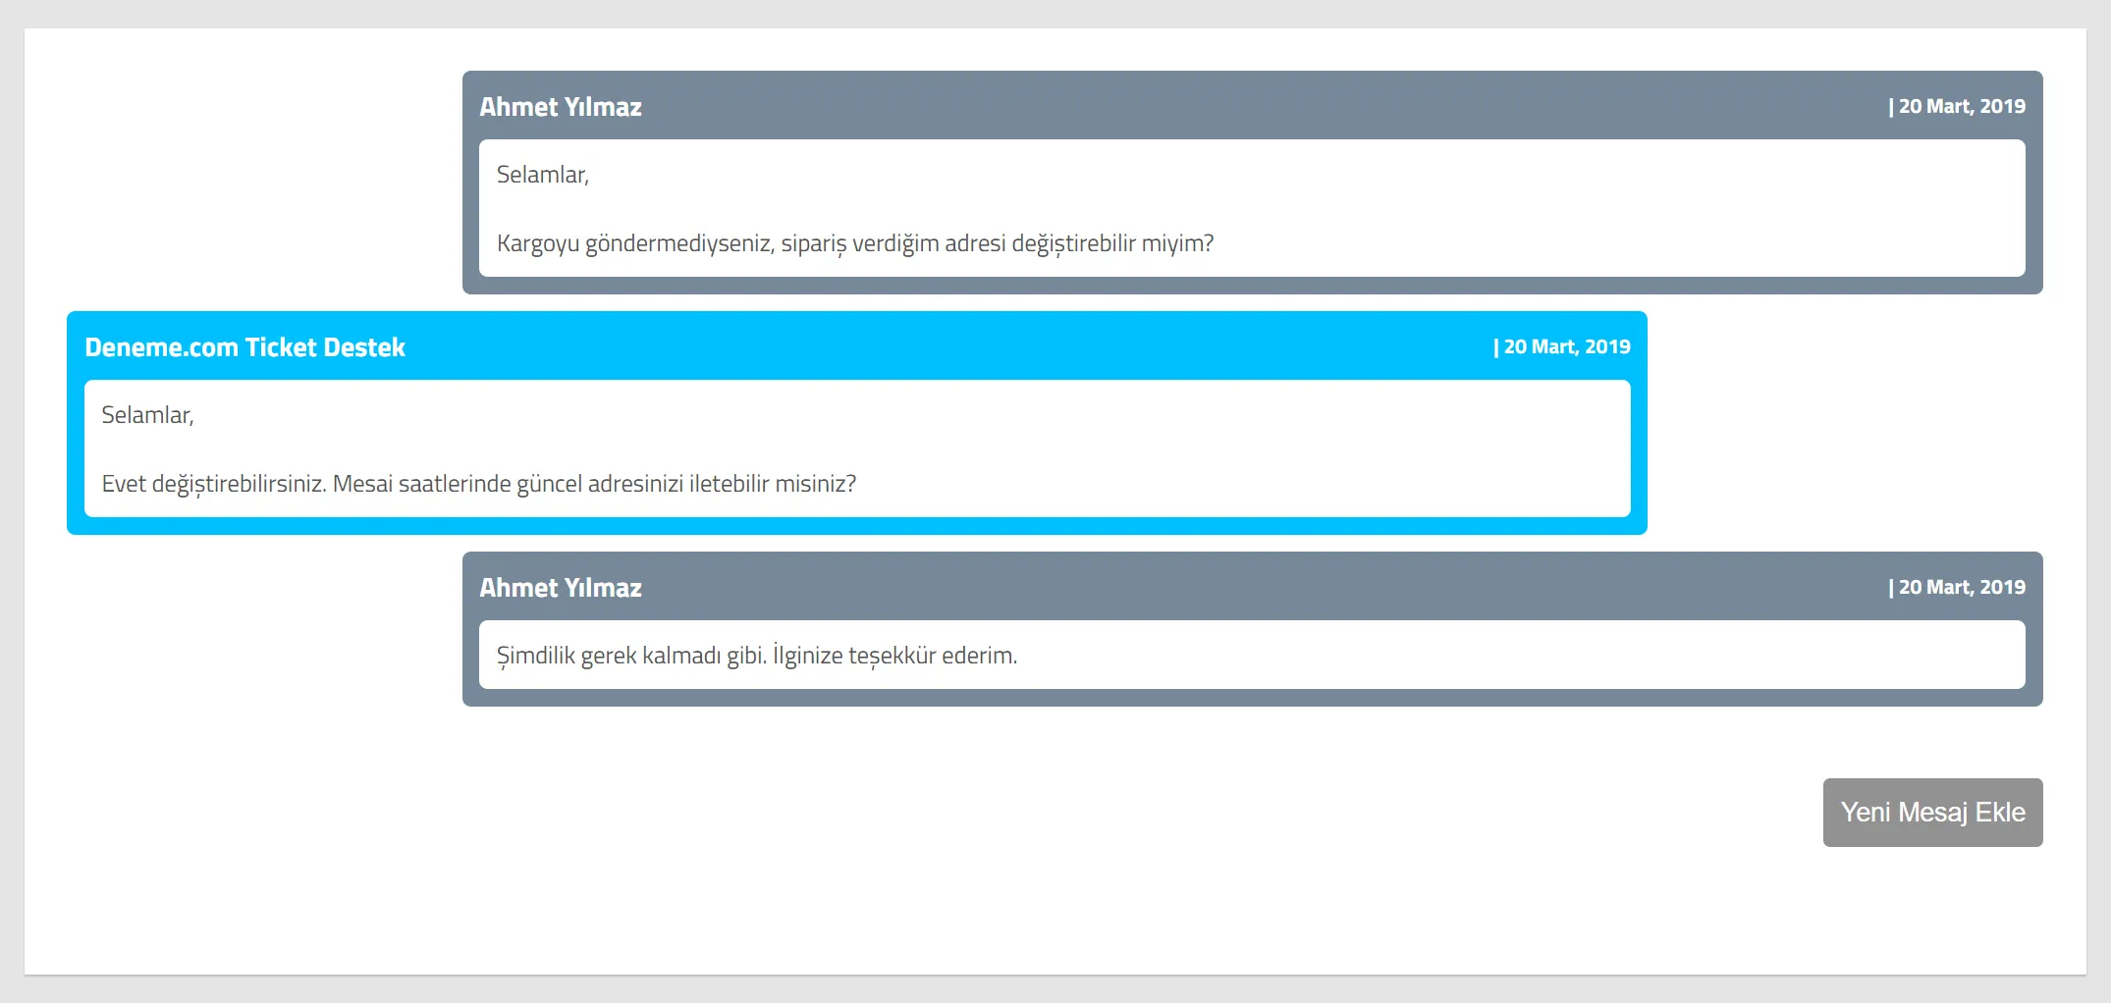Viewport: 2111px width, 1003px height.
Task: Click Ahmet Yılmaz name on the first message
Action: point(560,107)
